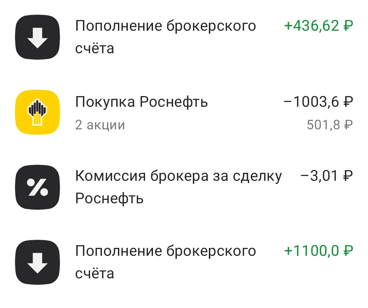Select the −1003,6 ₽ purchase amount
This screenshot has height=308, width=368.
(x=318, y=102)
